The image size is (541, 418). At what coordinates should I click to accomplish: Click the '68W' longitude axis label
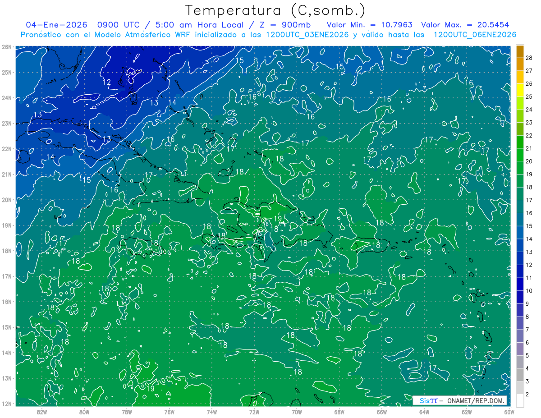pyautogui.click(x=339, y=412)
